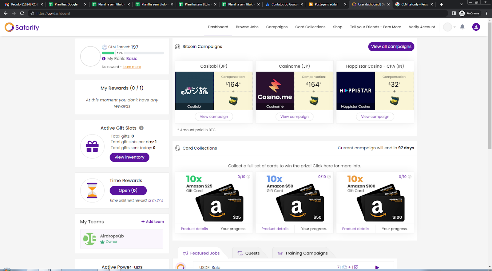Click the Bitcoin Campaigns section icon
The width and height of the screenshot is (492, 271).
[177, 47]
